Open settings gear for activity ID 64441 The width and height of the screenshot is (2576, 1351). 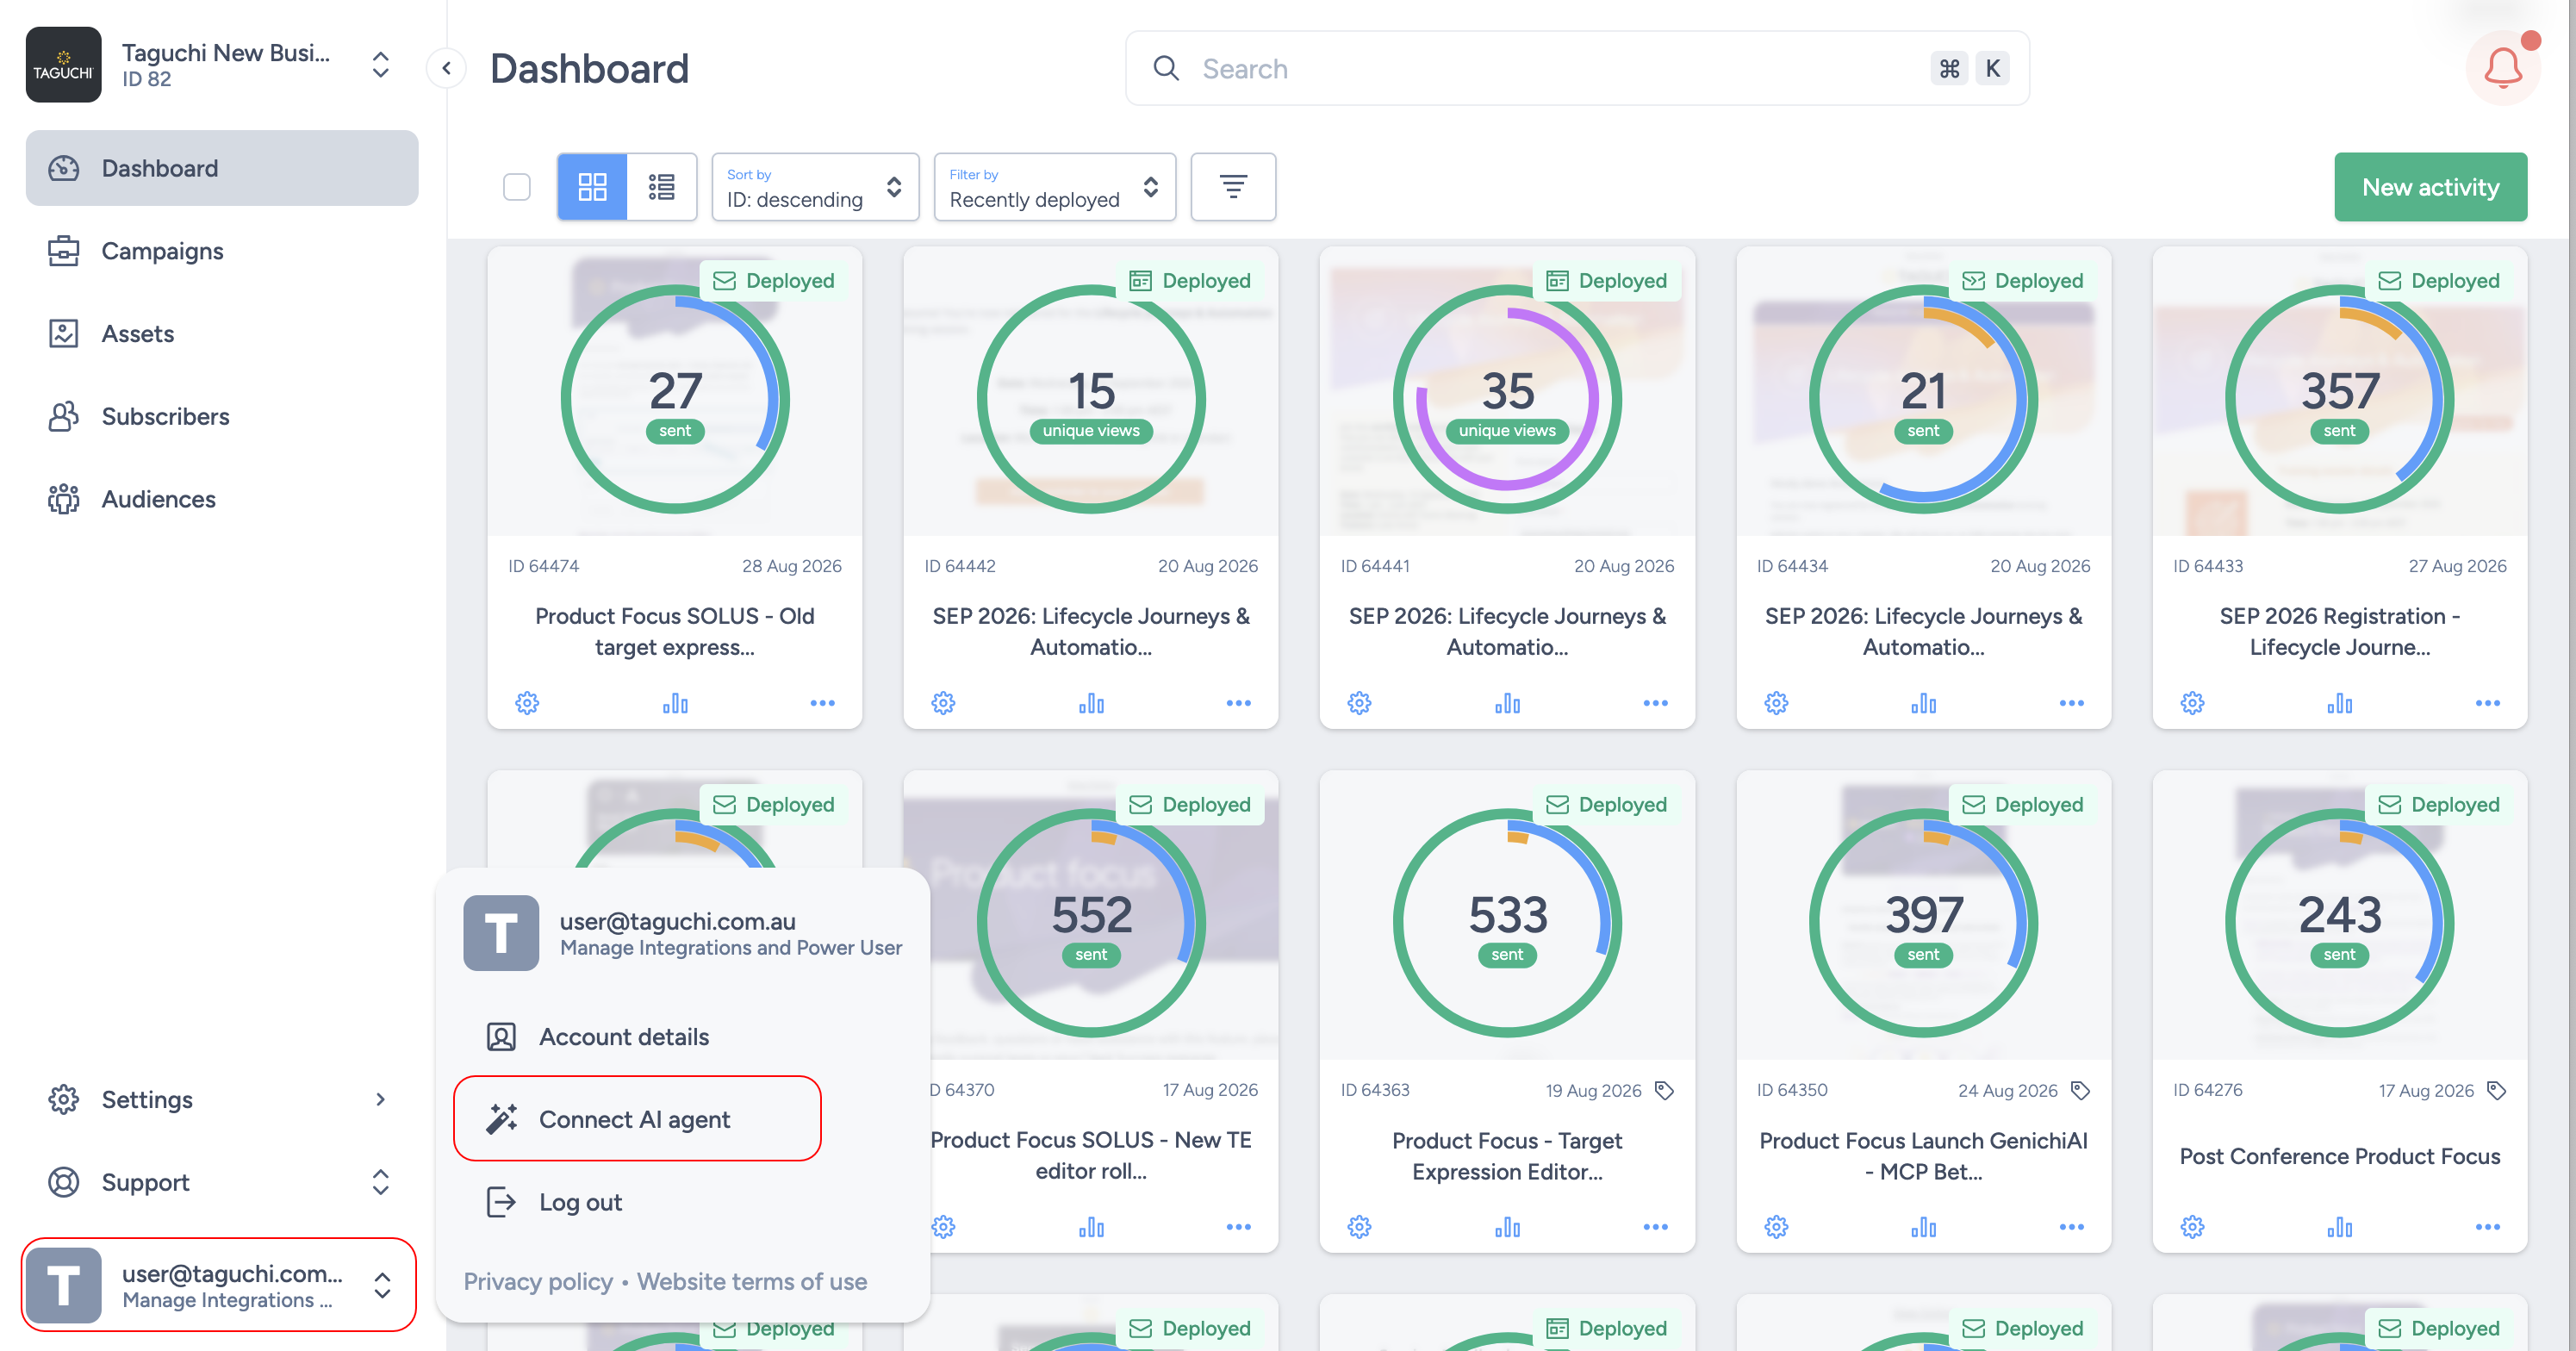click(x=1359, y=703)
